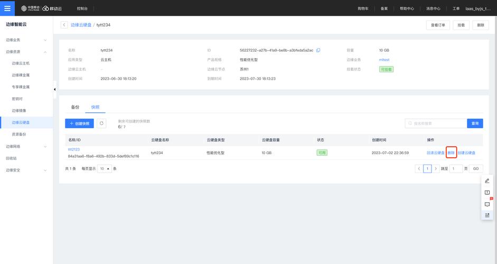The height and width of the screenshot is (264, 497).
Task: Click the GO page jump button
Action: click(x=476, y=168)
